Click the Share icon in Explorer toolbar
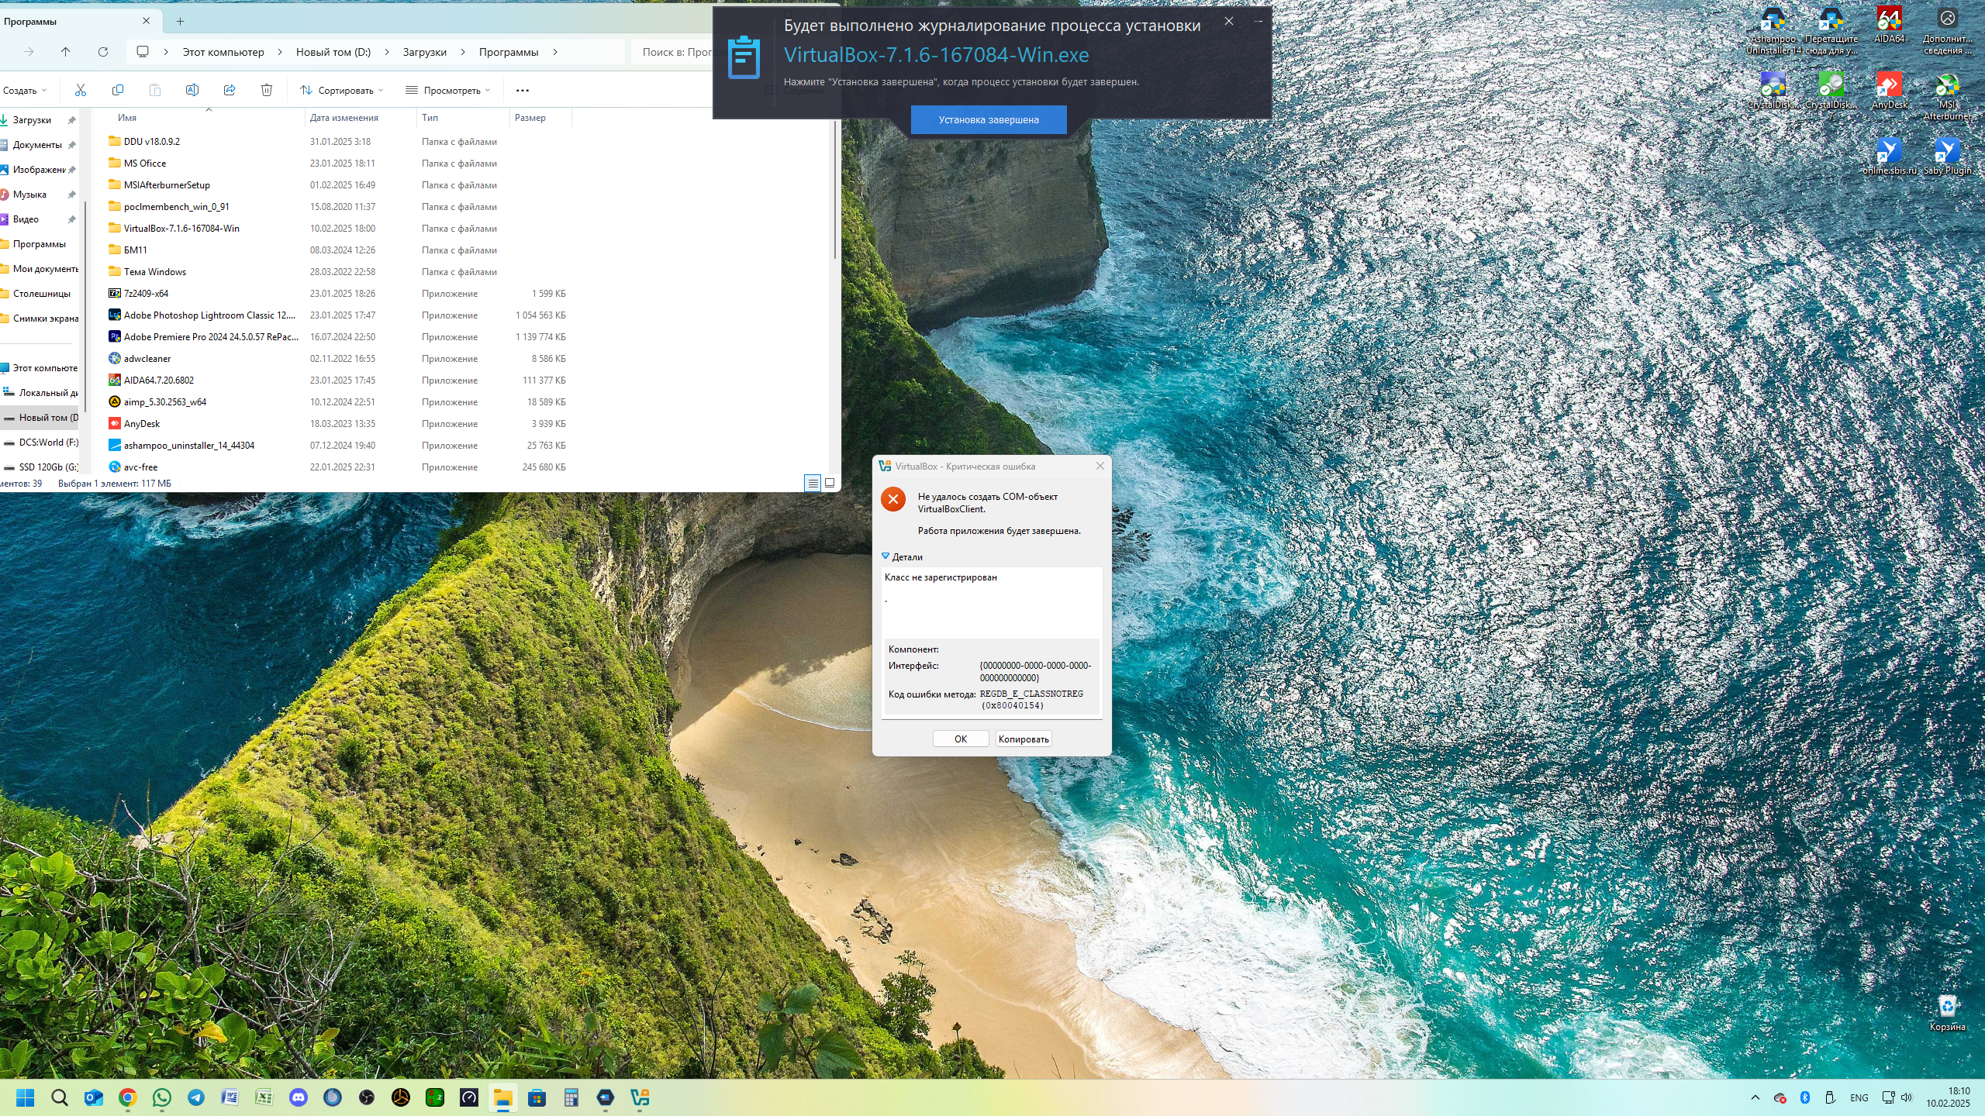1985x1116 pixels. (x=230, y=90)
